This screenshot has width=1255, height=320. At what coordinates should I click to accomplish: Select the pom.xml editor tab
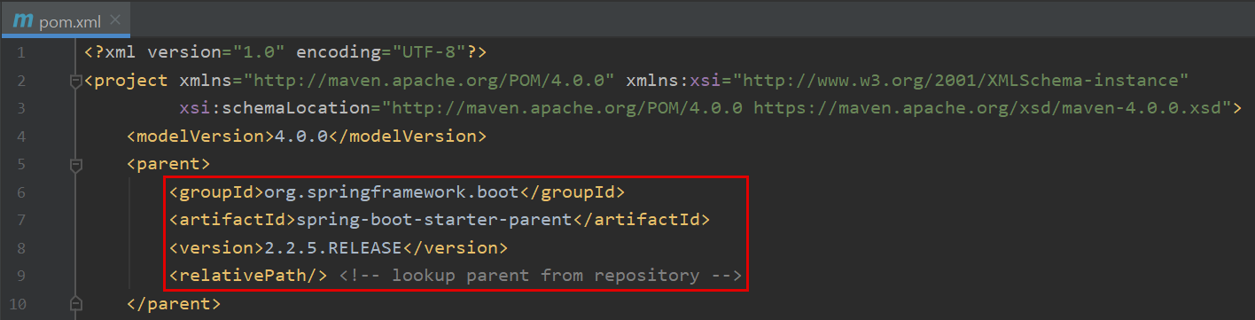(x=66, y=20)
